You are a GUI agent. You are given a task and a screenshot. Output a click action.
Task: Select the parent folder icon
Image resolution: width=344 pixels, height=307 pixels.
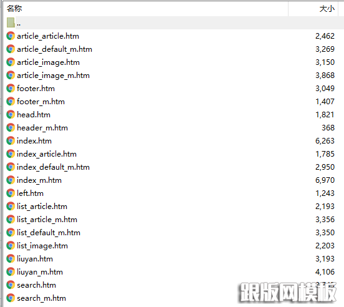click(11, 22)
